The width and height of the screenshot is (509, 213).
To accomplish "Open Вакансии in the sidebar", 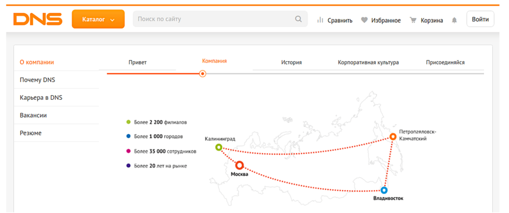I will pos(33,115).
